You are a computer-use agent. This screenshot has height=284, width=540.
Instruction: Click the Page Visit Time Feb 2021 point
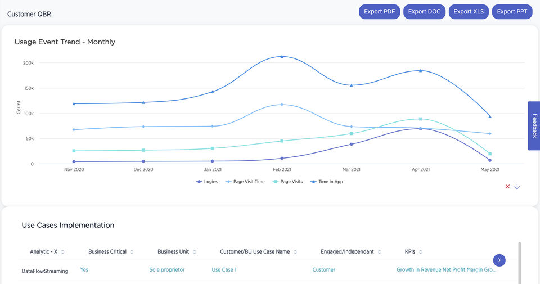click(282, 105)
